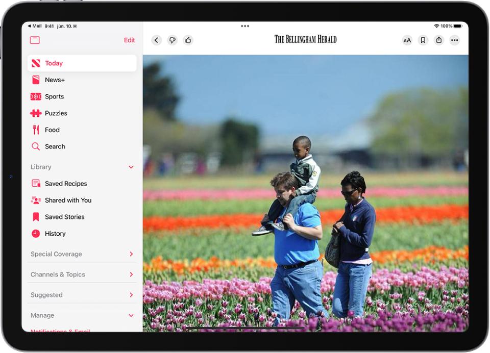This screenshot has height=353, width=490.
Task: Open the News+ tab
Action: 54,80
